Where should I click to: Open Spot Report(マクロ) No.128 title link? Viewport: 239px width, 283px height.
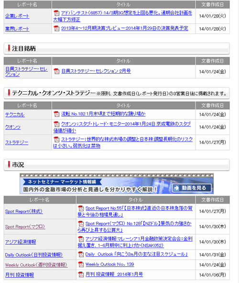click(134, 227)
